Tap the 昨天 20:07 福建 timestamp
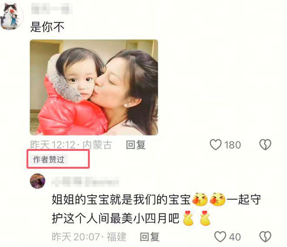 (89, 237)
